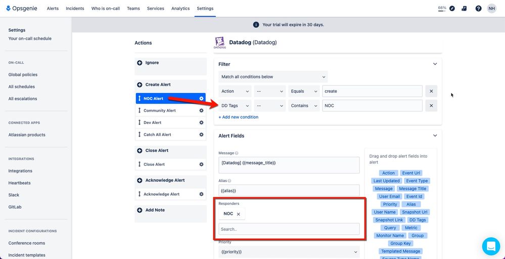Screen dimensions: 505x259
Task: Remove the NOC responder tag
Action: (x=238, y=214)
